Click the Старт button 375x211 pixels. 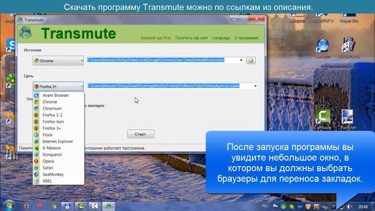[x=141, y=134]
